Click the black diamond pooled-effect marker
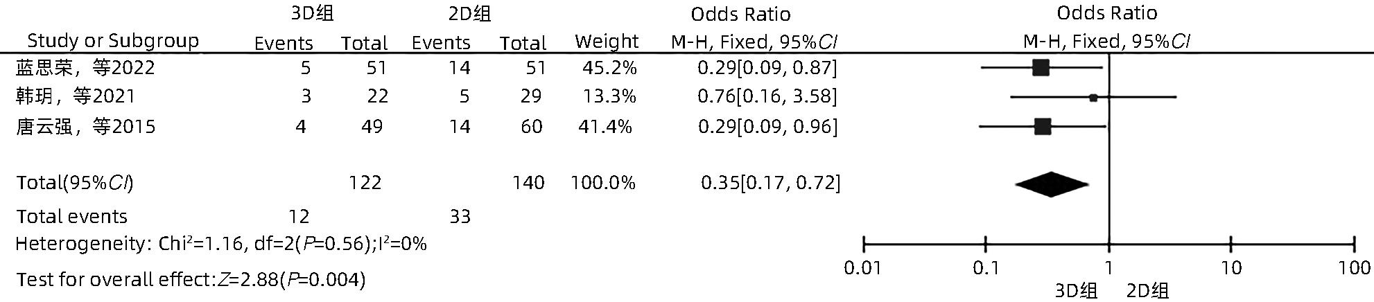This screenshot has height=302, width=1374. pos(1051,185)
